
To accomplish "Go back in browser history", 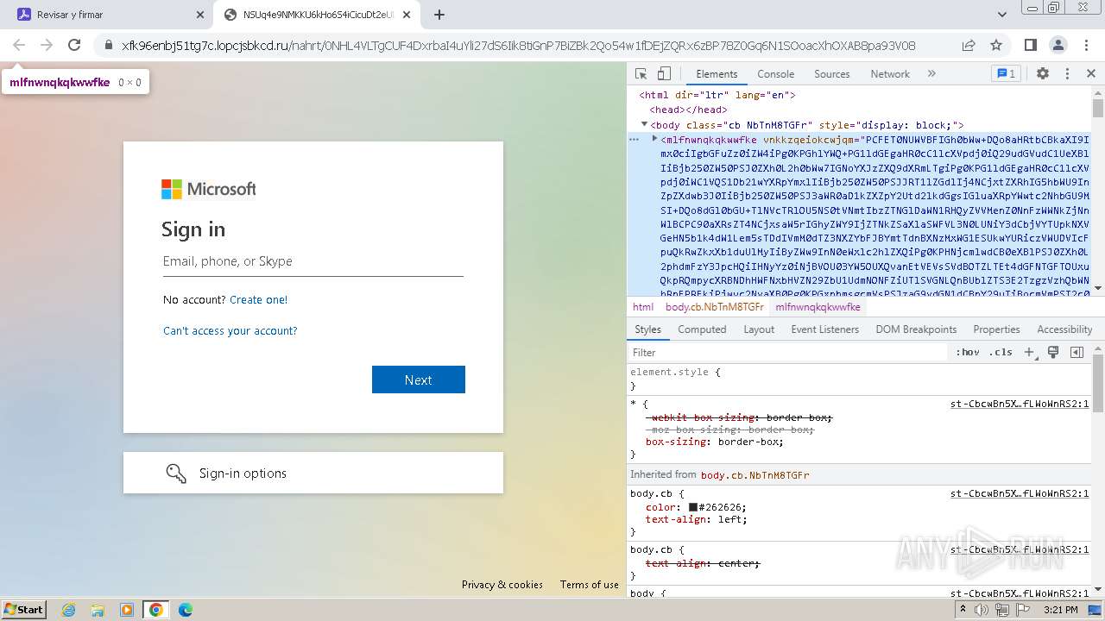I will coord(19,45).
